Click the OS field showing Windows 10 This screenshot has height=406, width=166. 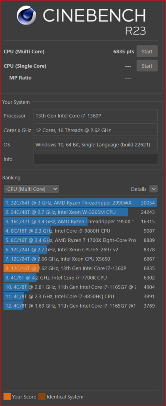95,144
